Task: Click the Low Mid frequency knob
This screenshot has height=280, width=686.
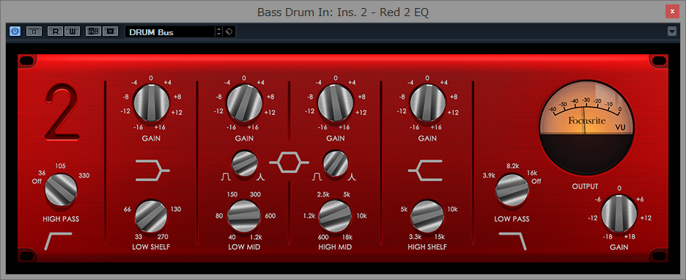Action: [x=244, y=216]
